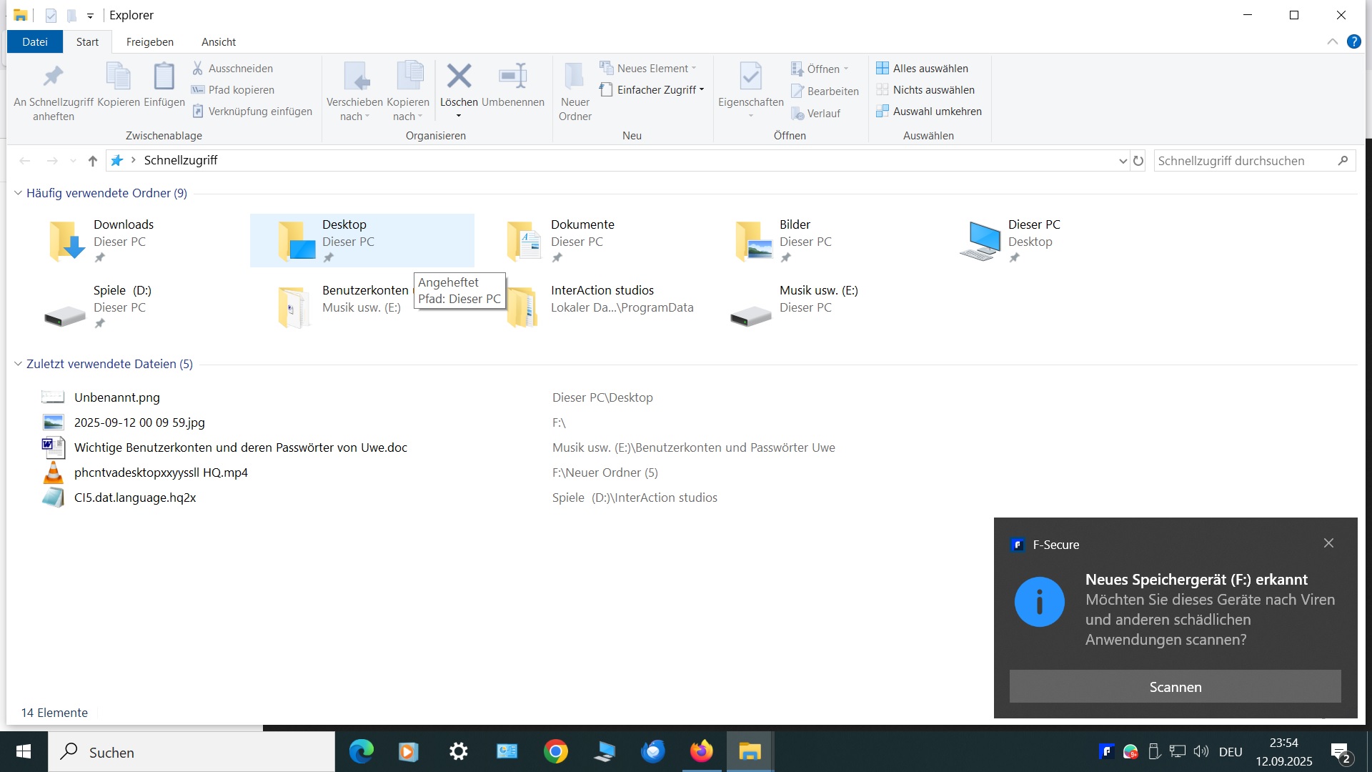Open the Datei menu
This screenshot has height=772, width=1372.
click(35, 42)
